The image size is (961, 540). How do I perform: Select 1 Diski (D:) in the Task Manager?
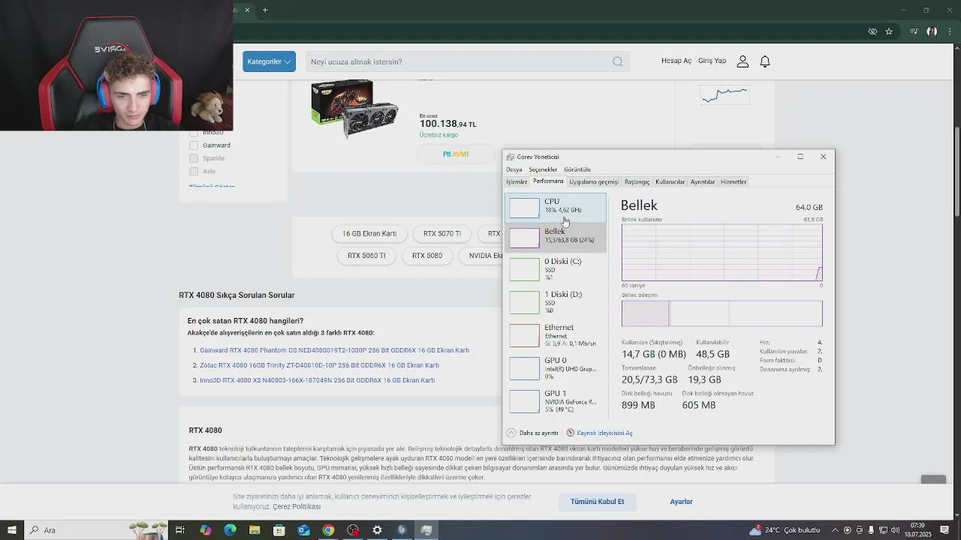tap(556, 302)
